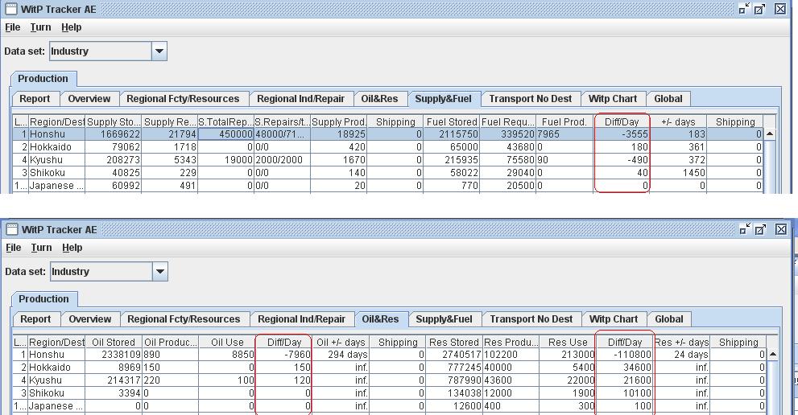Click the scroll up arrow of the Supply&Fuel table

point(770,134)
